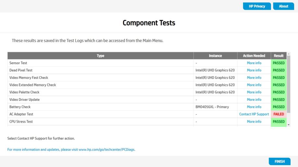Open More info for Video Driver Update
The width and height of the screenshot is (298, 167).
(x=254, y=99)
